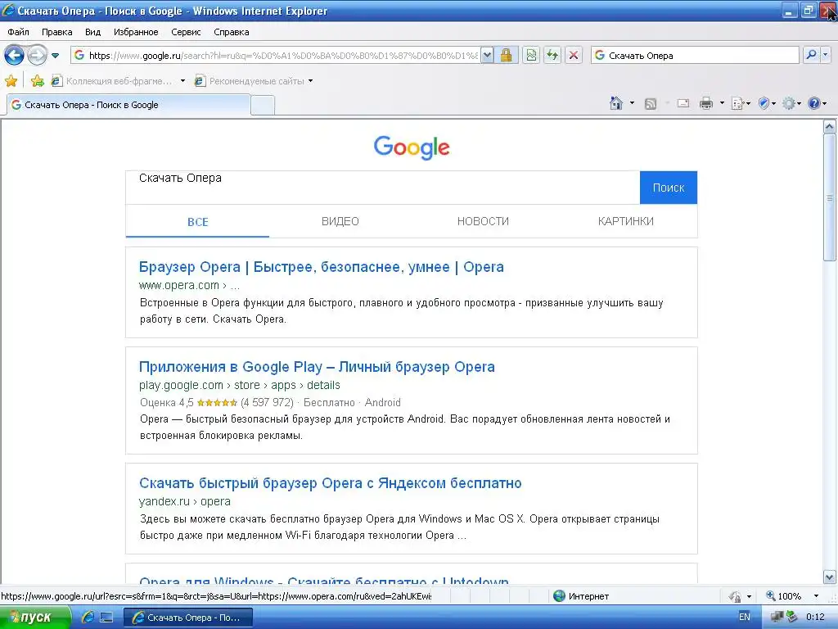
Task: Click the EN language indicator
Action: [x=745, y=617]
